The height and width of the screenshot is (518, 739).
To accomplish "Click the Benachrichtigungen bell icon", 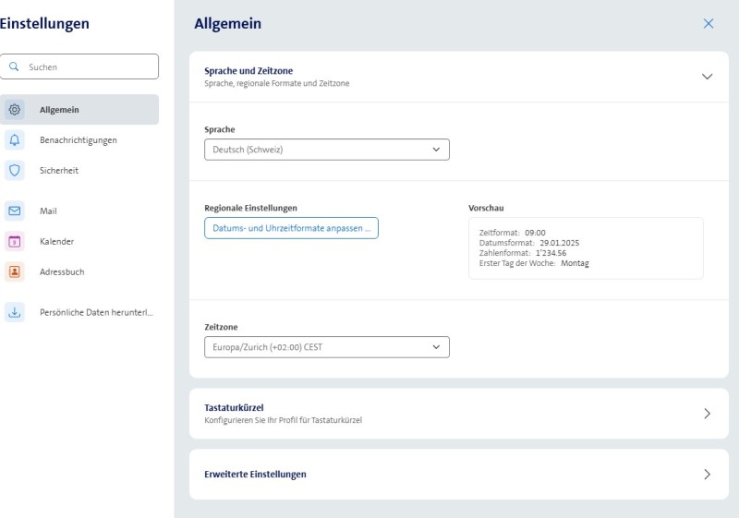I will [x=15, y=140].
